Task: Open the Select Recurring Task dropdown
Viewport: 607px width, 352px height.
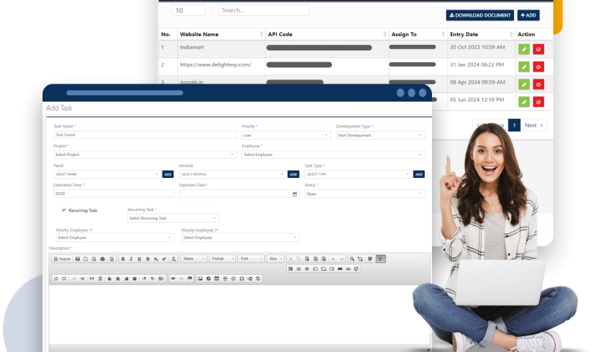Action: click(x=173, y=218)
